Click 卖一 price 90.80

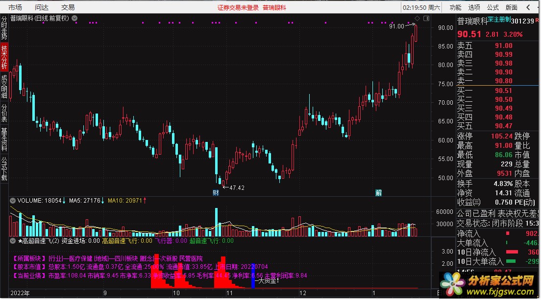click(504, 81)
